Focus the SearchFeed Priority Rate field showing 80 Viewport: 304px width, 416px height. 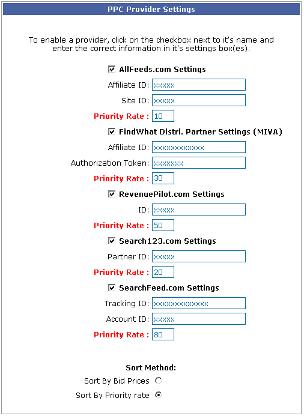point(163,334)
